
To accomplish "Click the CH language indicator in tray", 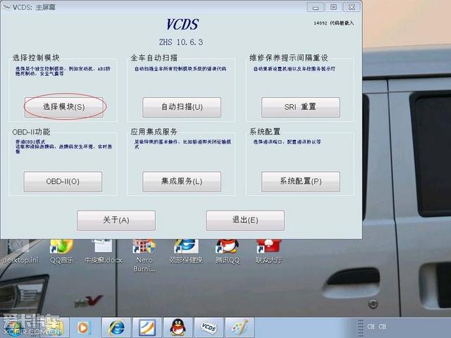I will pyautogui.click(x=371, y=327).
